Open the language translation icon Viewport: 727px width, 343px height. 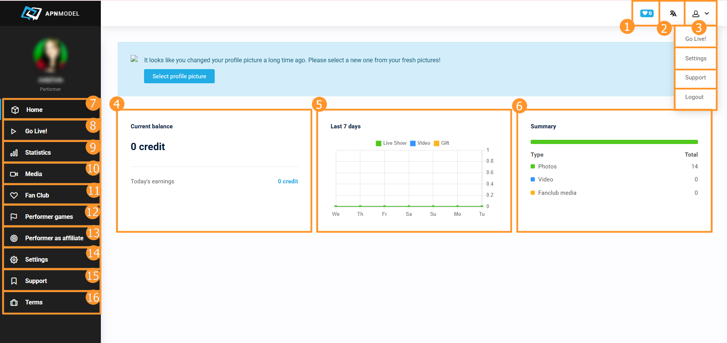(673, 14)
